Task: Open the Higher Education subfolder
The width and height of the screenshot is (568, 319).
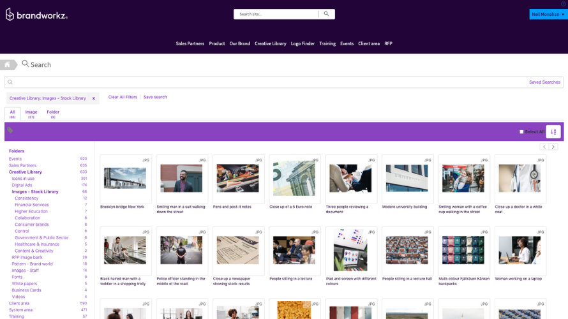Action: [31, 211]
